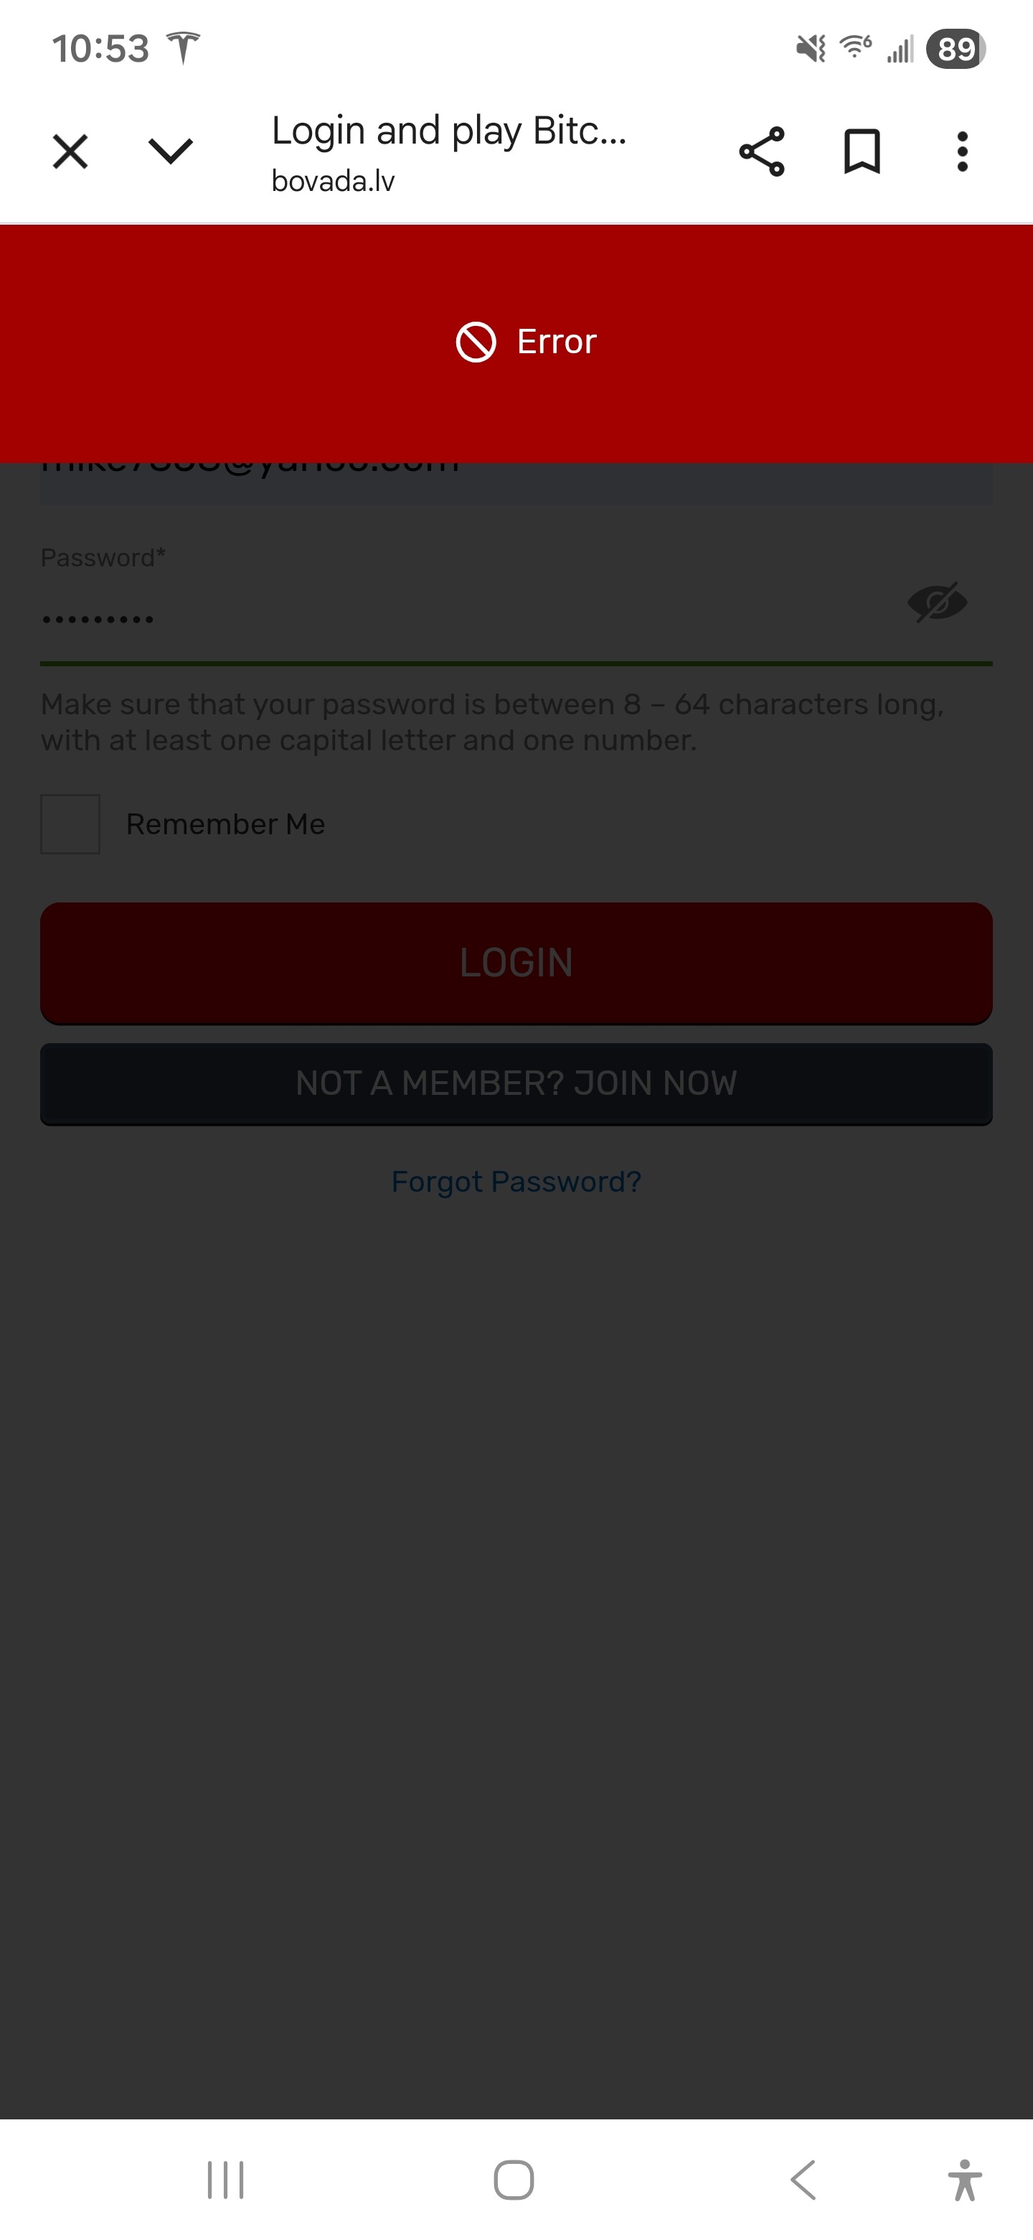The height and width of the screenshot is (2240, 1033).
Task: Tap the Android home button
Action: pos(514,2179)
